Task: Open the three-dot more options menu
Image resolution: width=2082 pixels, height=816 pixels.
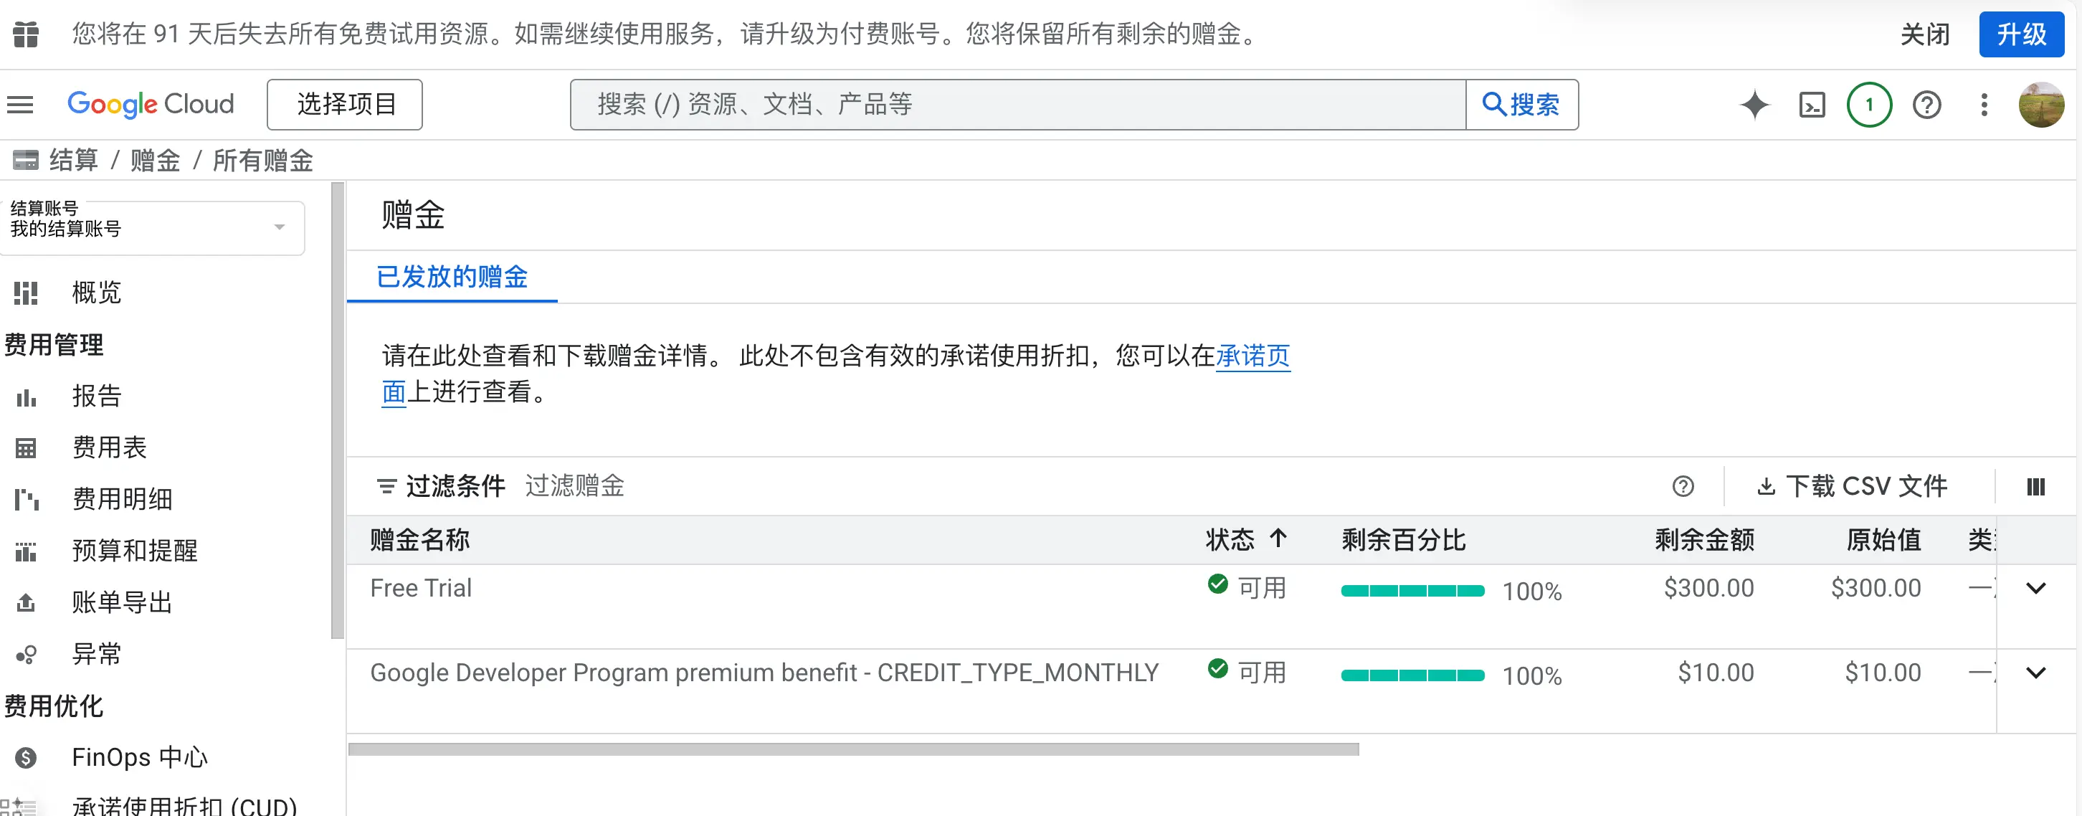Action: click(x=1984, y=105)
